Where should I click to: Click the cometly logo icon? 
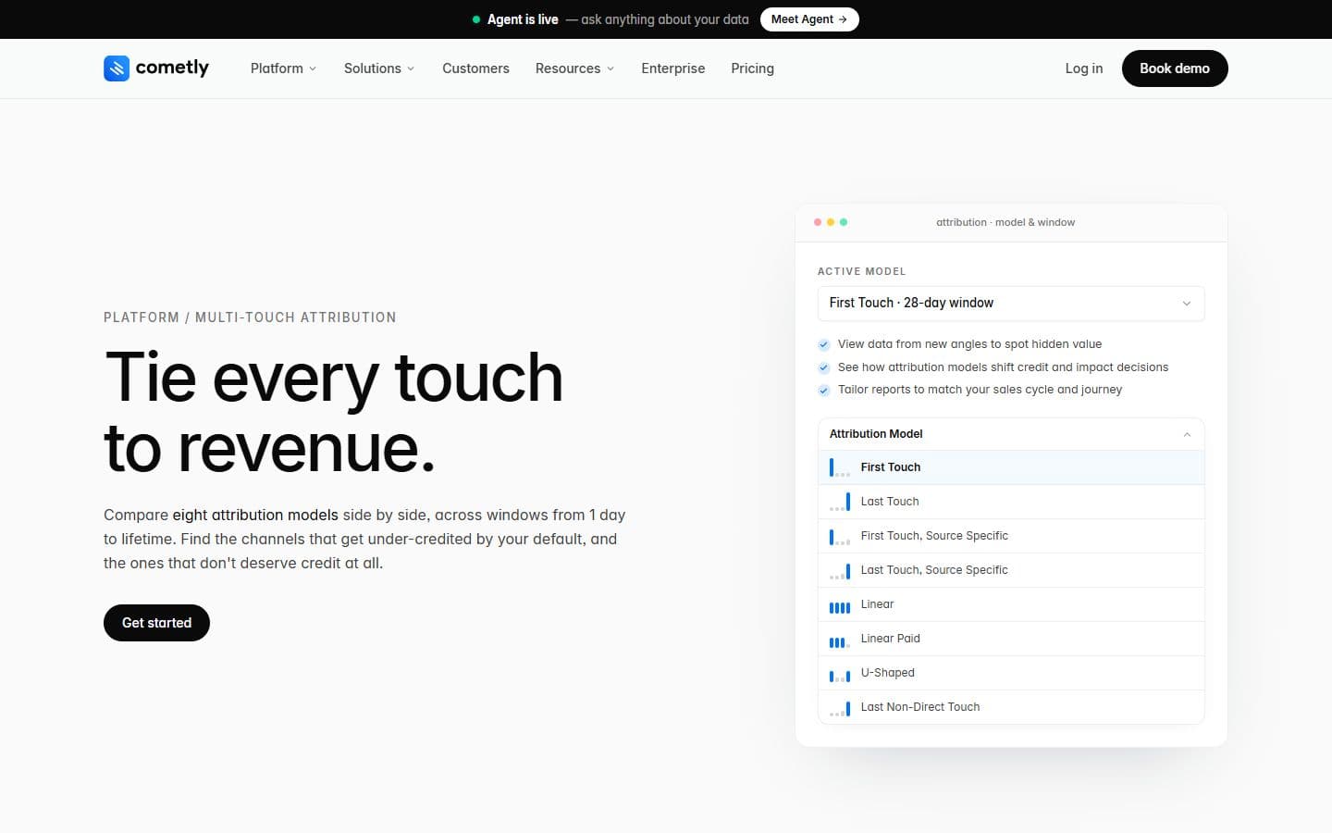(117, 68)
